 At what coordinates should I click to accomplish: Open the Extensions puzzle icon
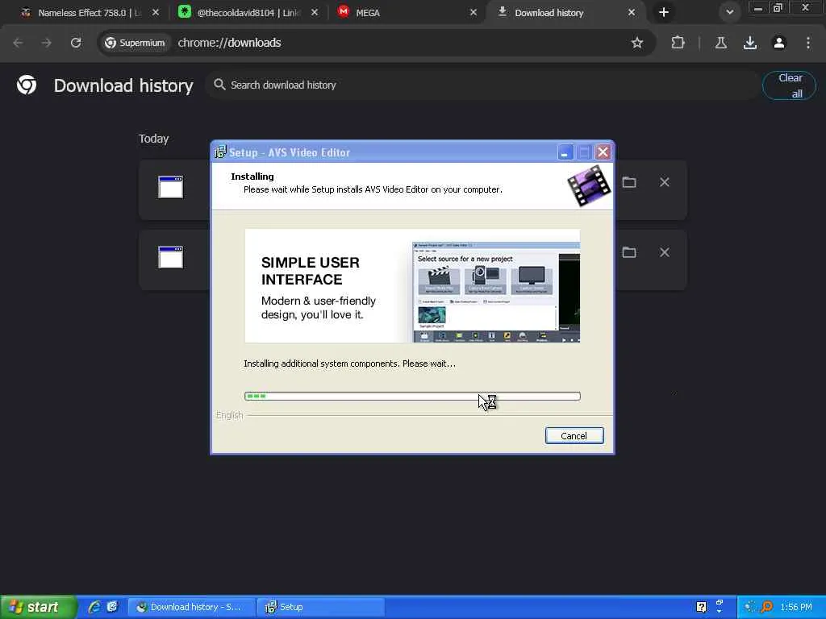tap(678, 43)
